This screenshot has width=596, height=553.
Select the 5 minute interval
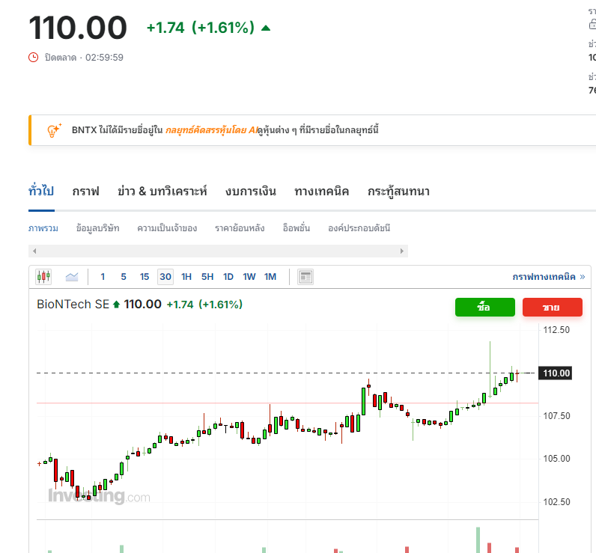124,277
